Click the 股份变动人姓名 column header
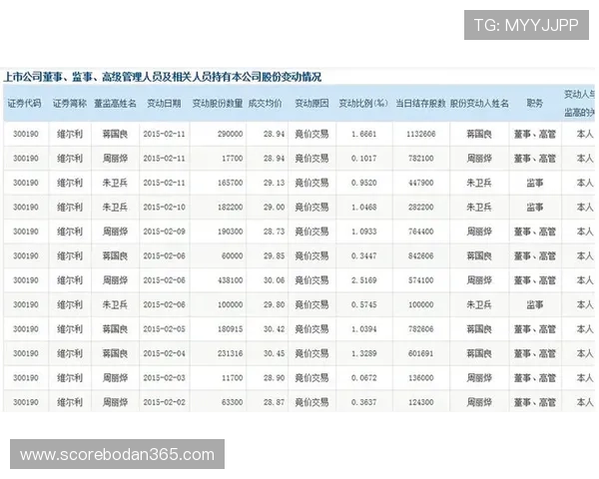Viewport: 599px width, 479px height. point(479,103)
